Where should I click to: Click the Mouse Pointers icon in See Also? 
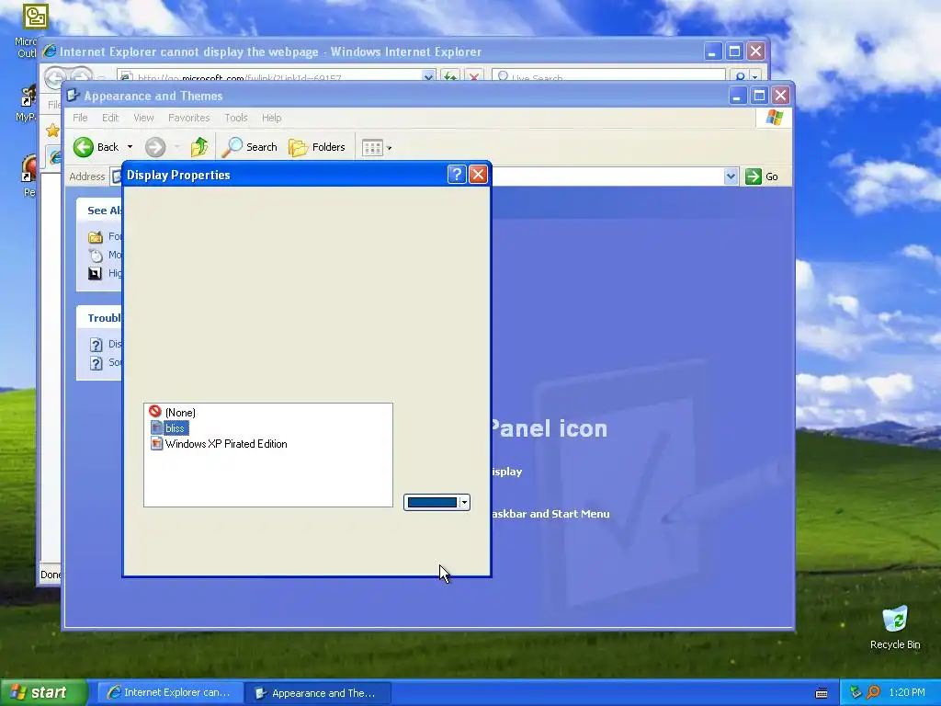[96, 256]
